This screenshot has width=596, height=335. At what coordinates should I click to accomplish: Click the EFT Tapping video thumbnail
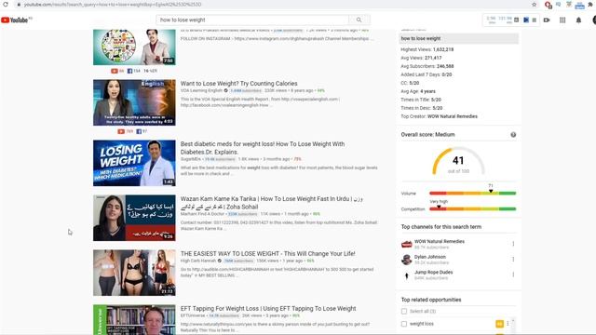[x=134, y=319]
